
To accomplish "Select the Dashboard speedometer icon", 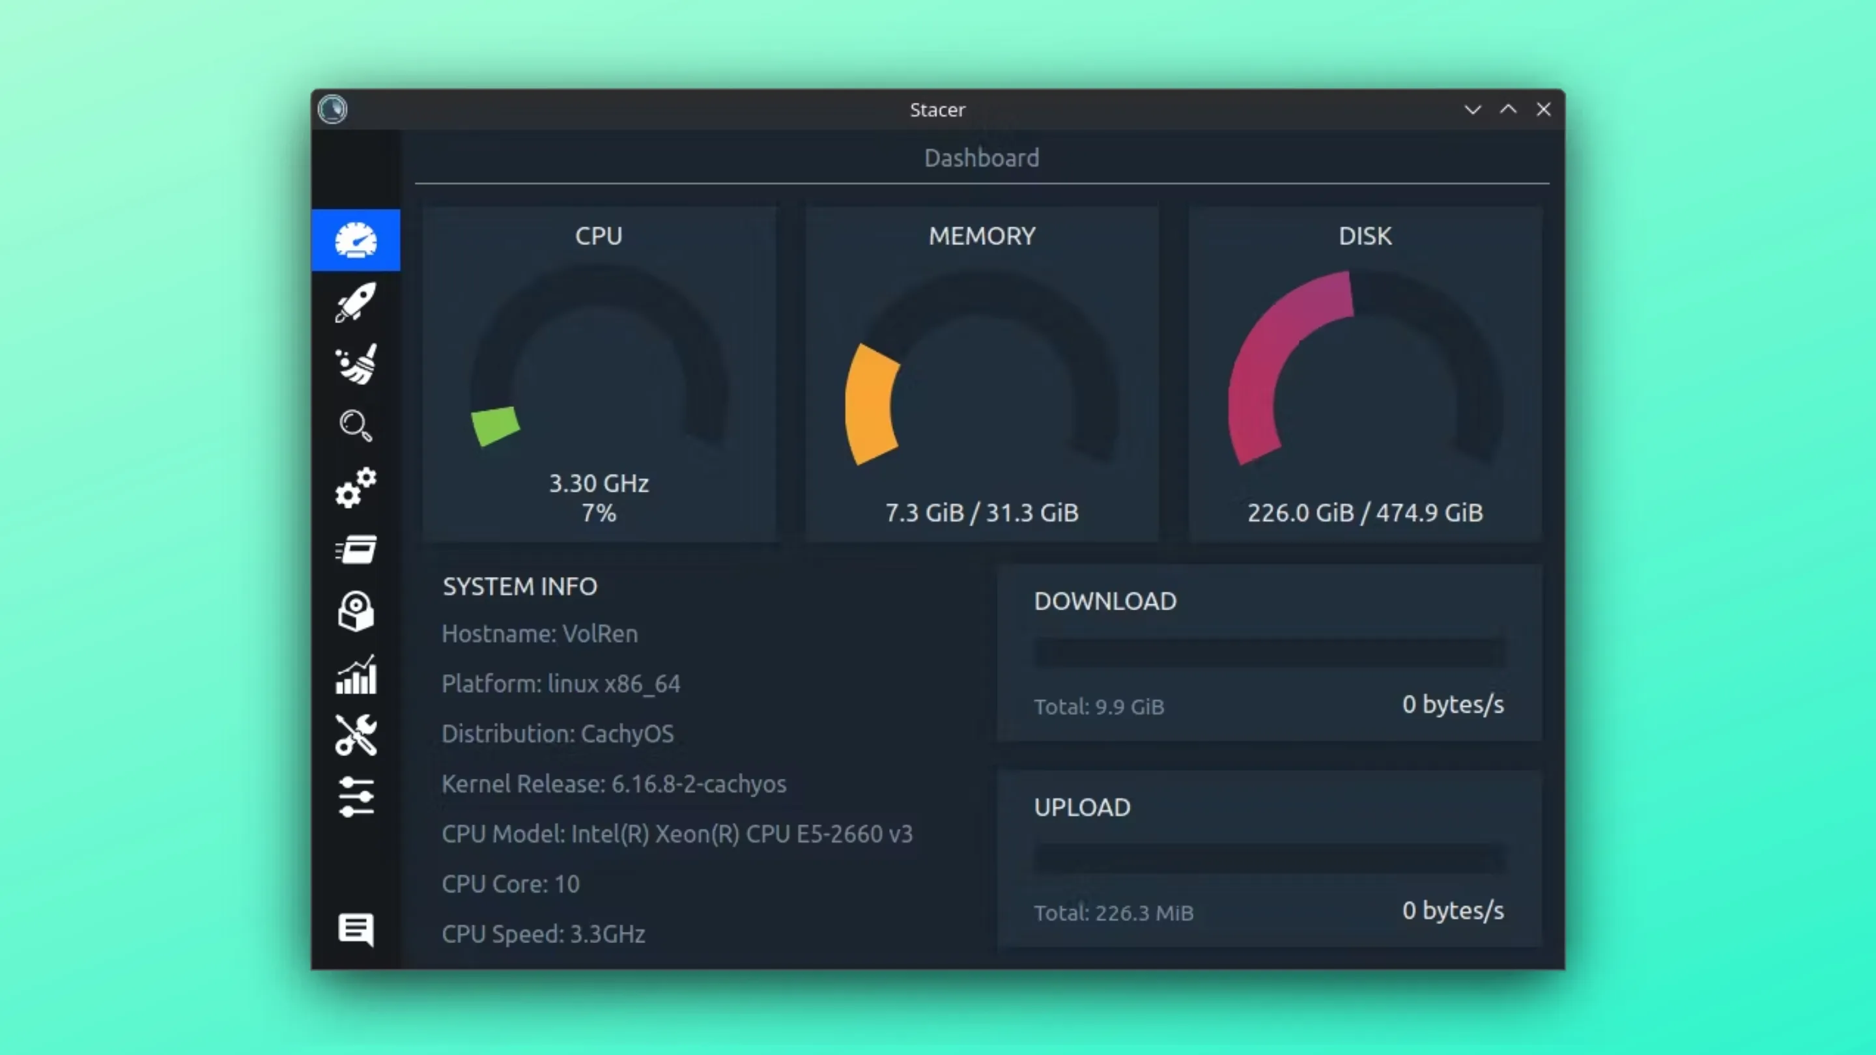I will pos(356,239).
